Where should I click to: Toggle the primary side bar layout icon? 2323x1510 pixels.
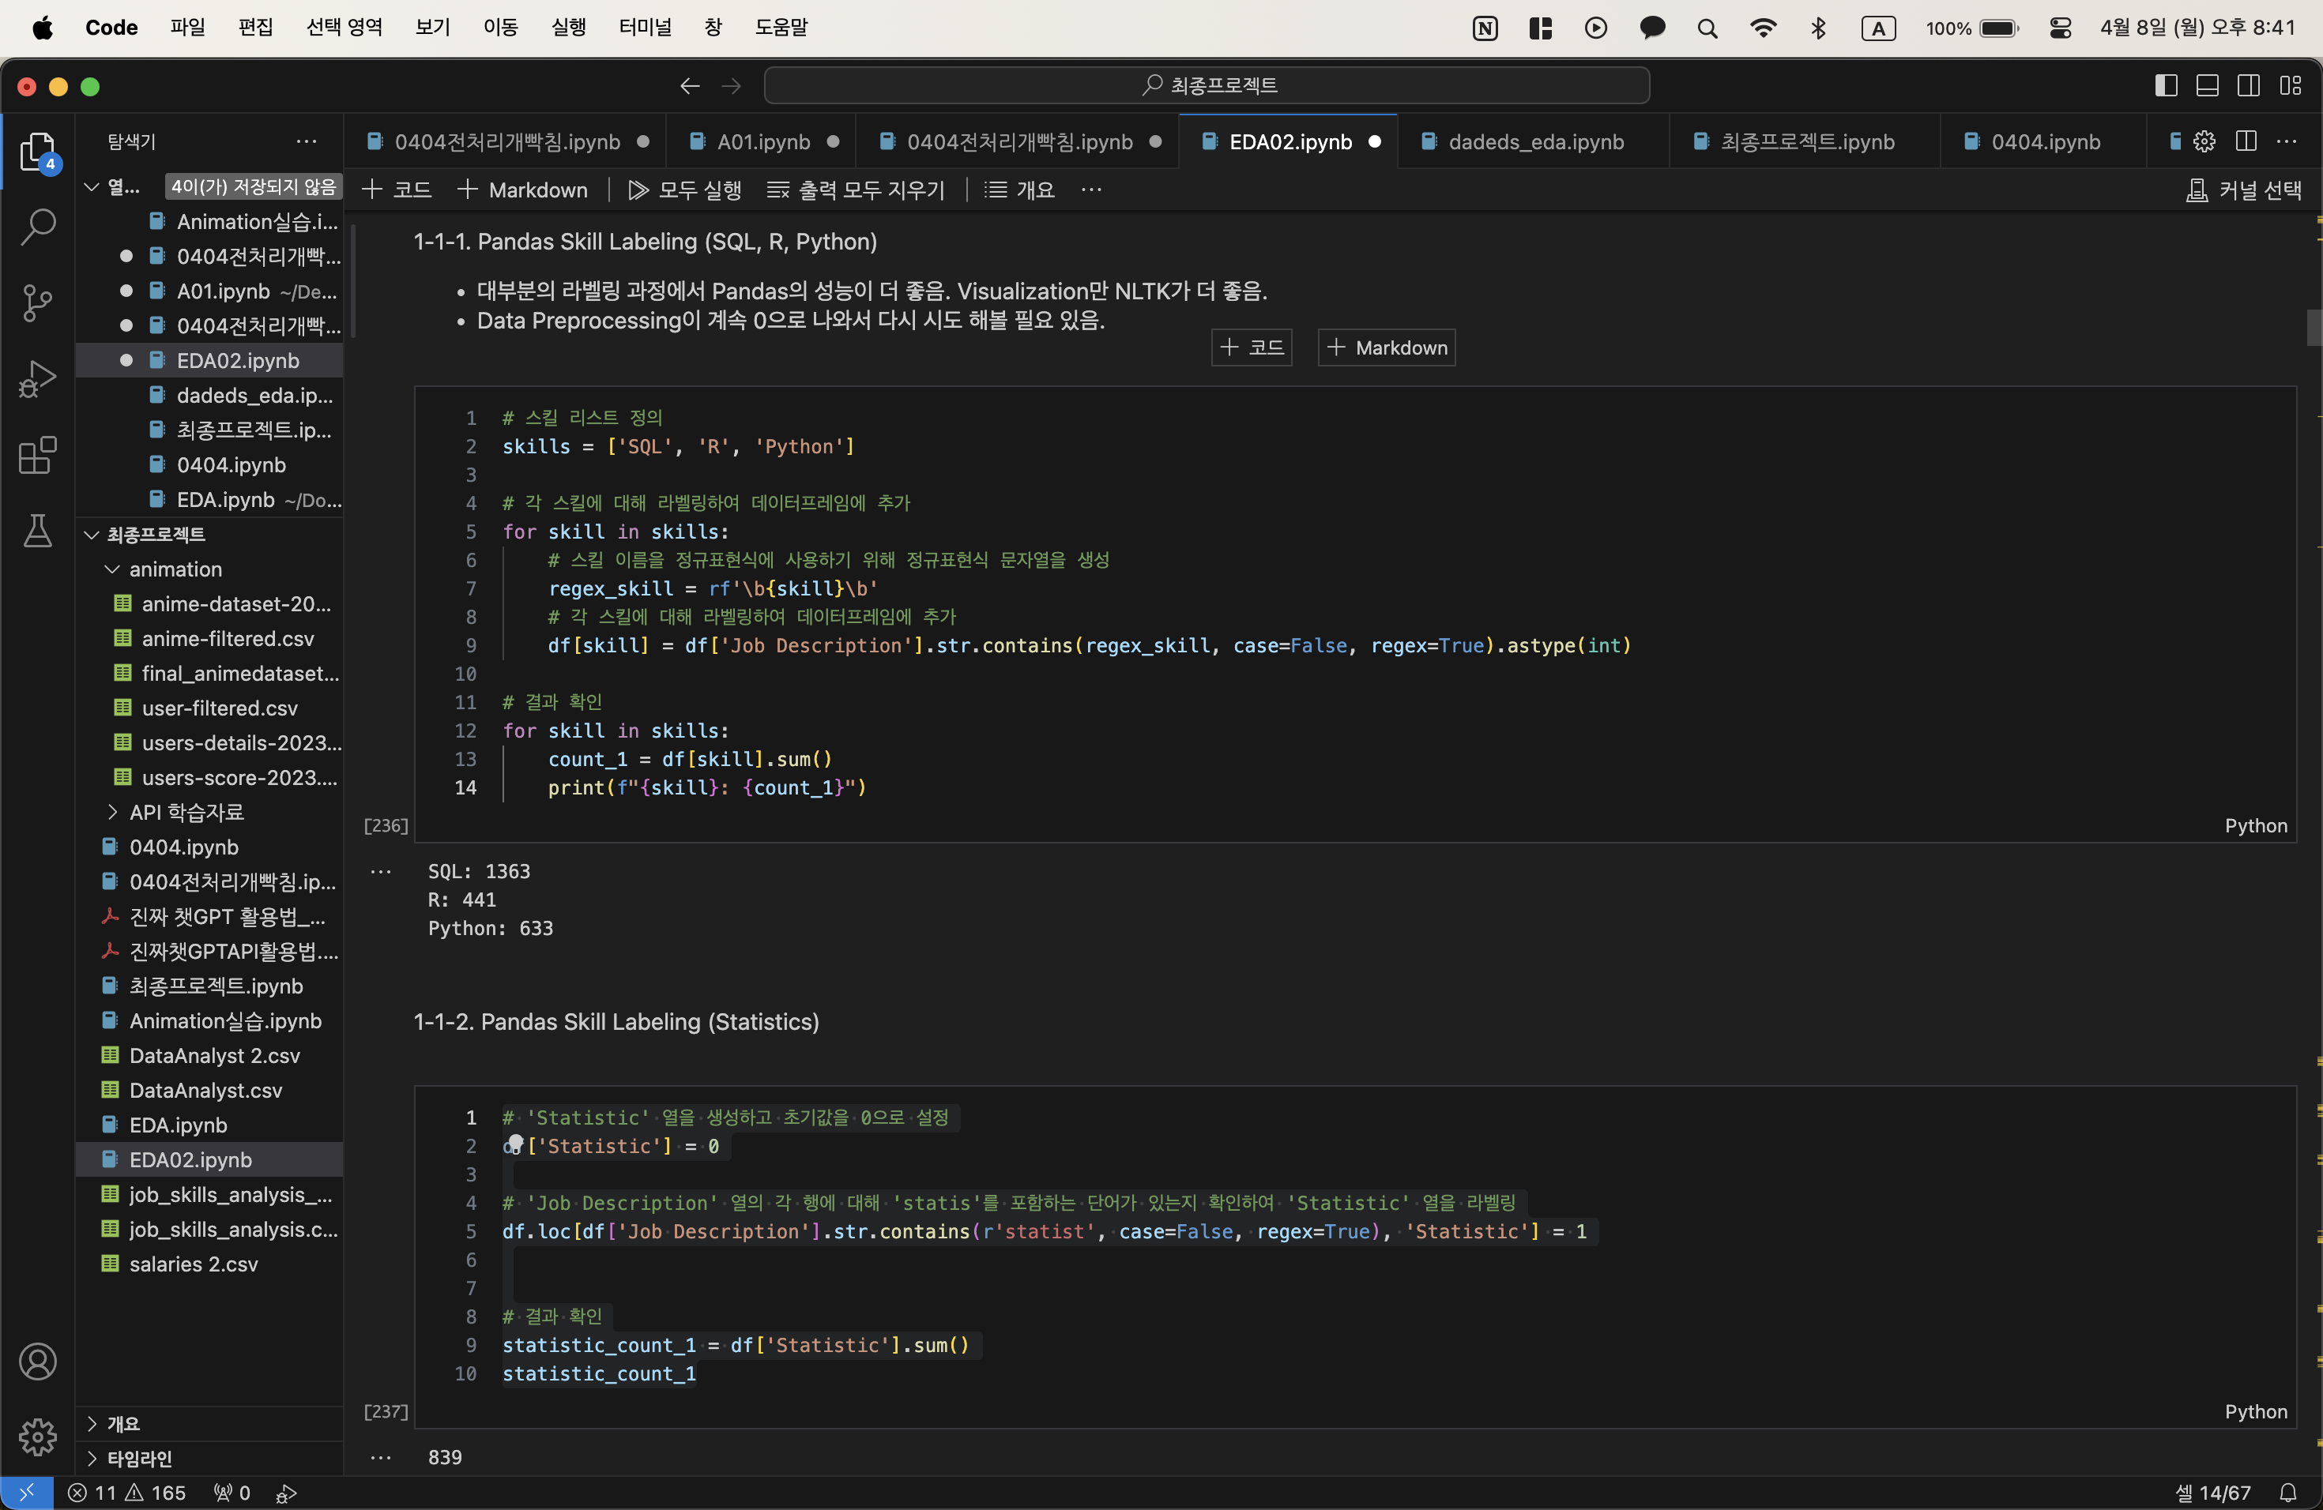click(2166, 86)
